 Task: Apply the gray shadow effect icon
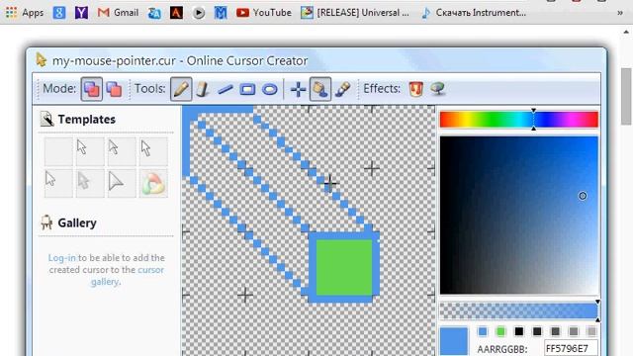coord(437,89)
